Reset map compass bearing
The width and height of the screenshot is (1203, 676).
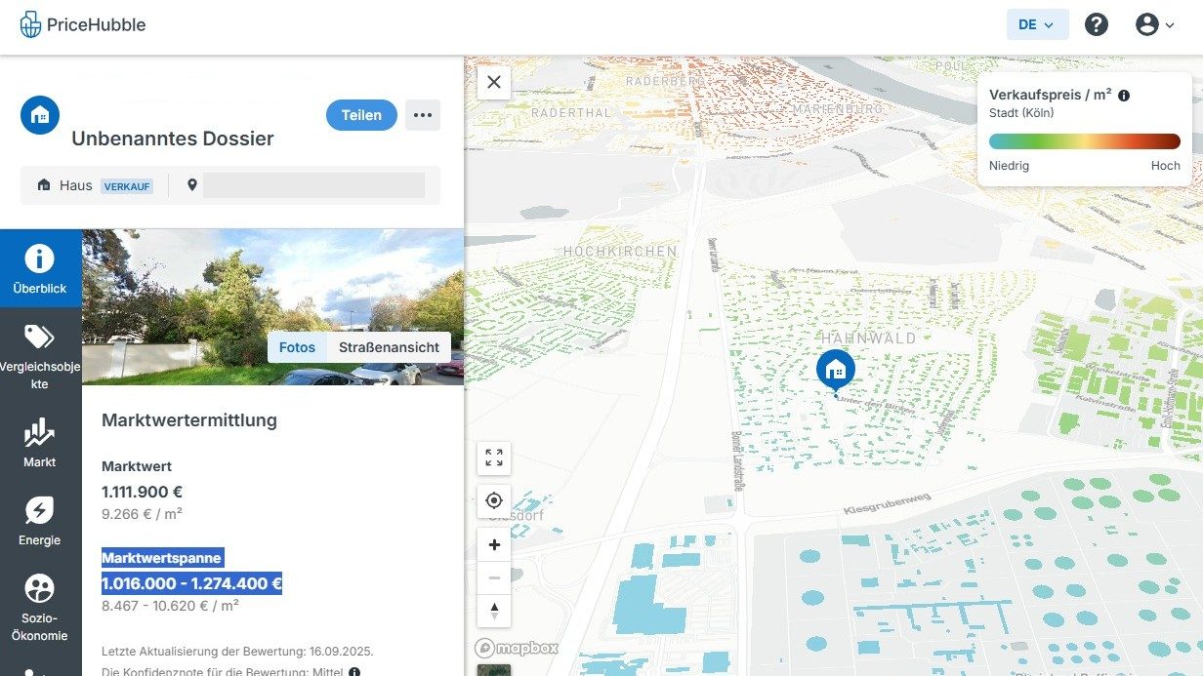pos(494,611)
